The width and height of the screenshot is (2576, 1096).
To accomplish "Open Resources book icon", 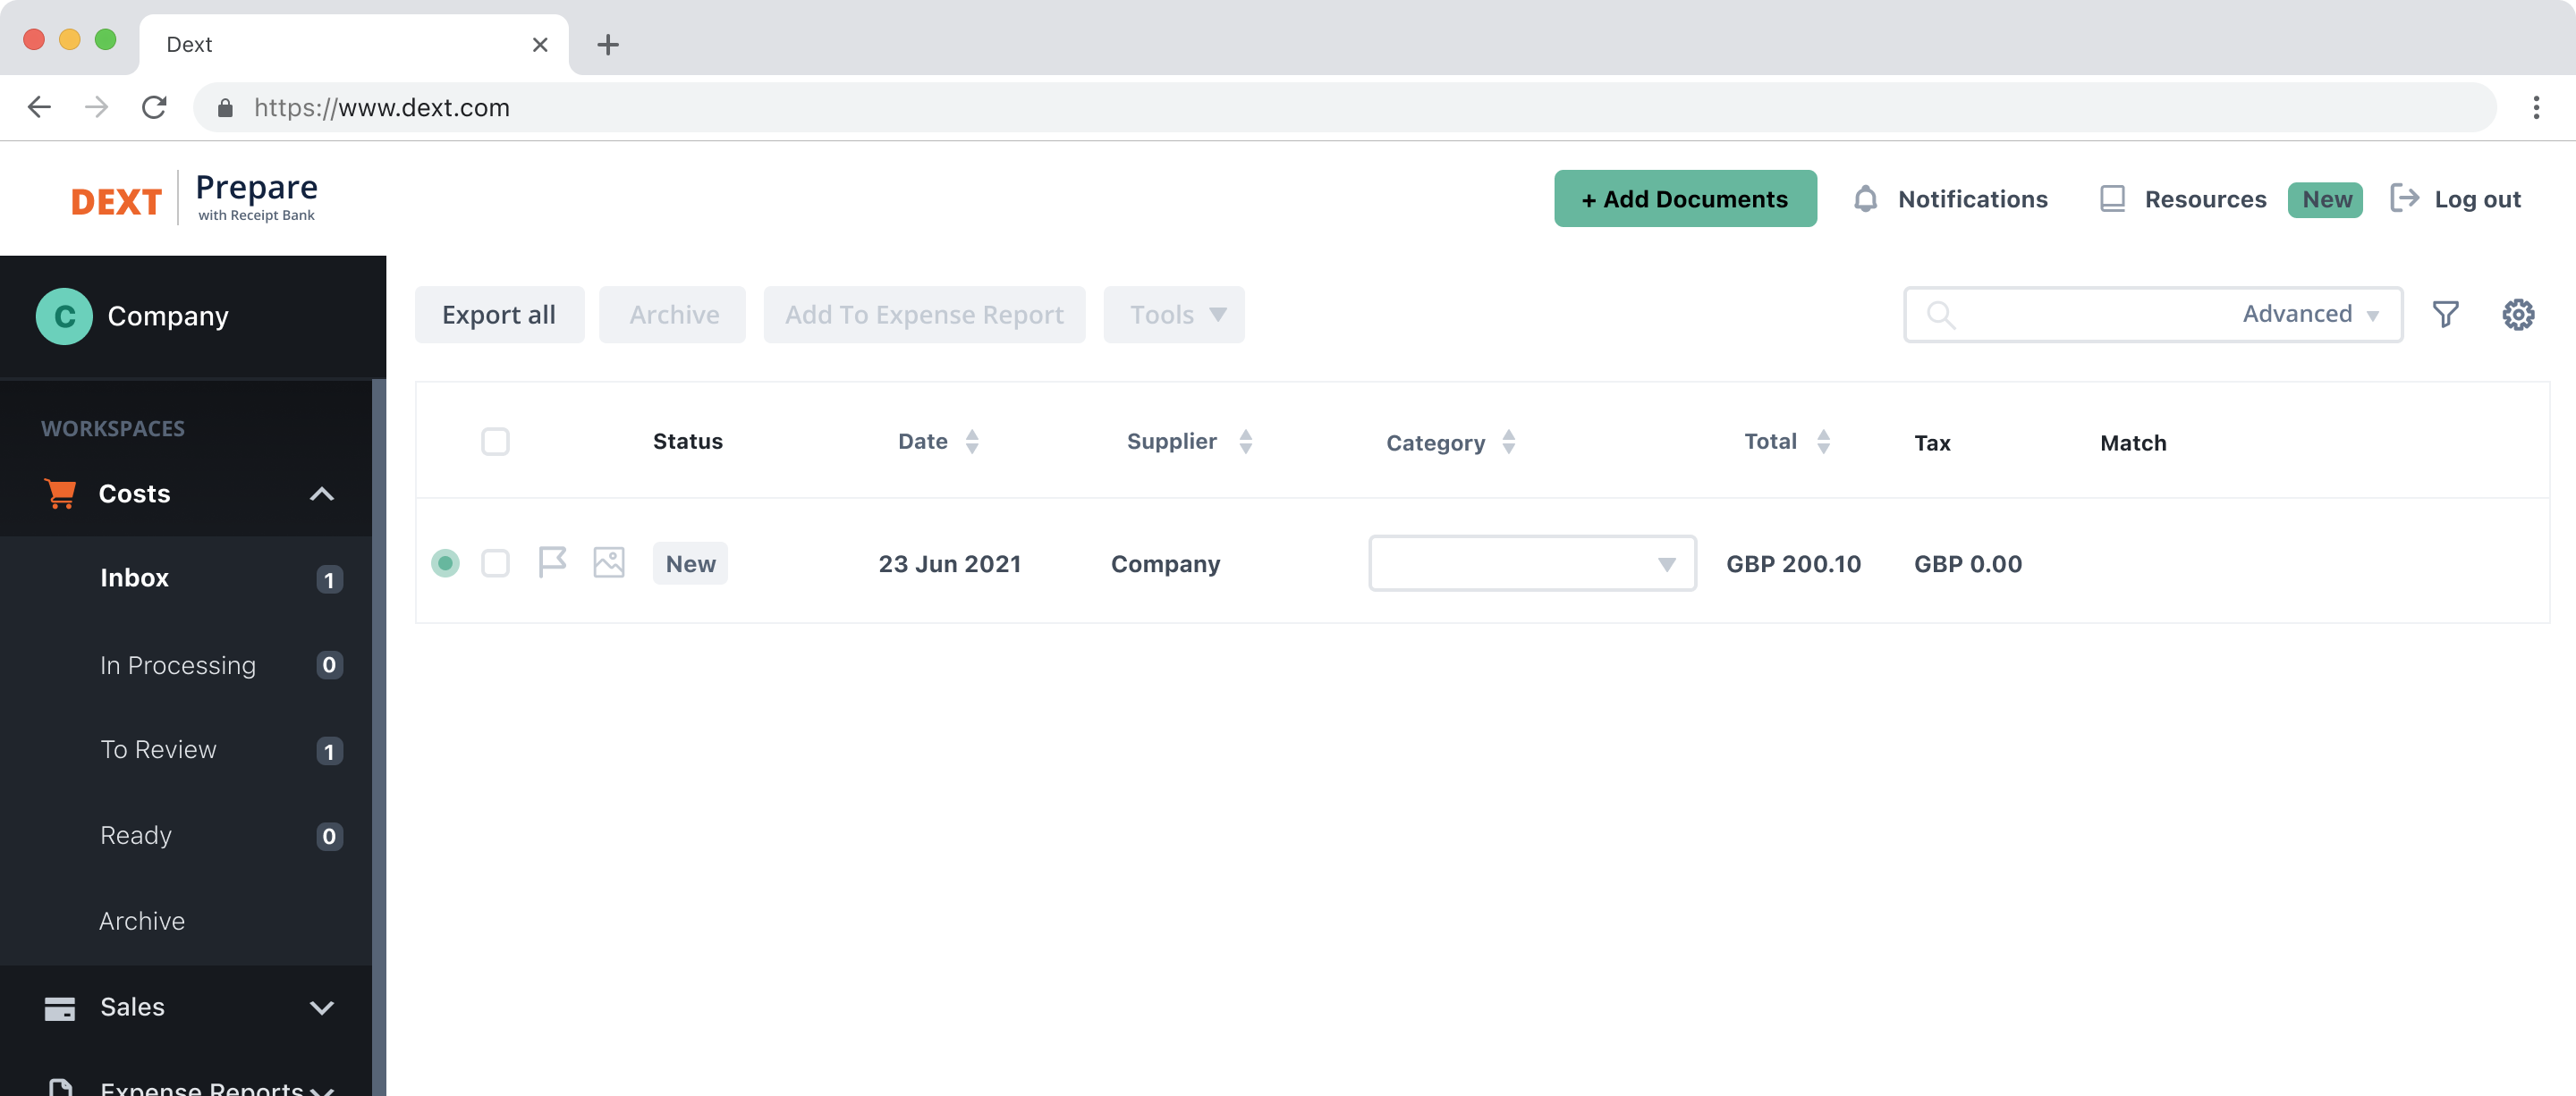I will tap(2112, 198).
